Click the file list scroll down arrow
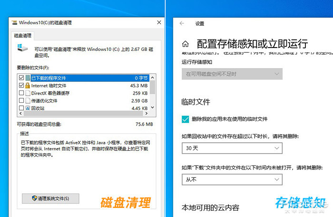The height and width of the screenshot is (217, 333). tap(152, 108)
